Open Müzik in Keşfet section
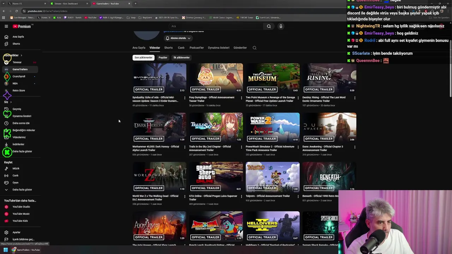 (x=16, y=169)
